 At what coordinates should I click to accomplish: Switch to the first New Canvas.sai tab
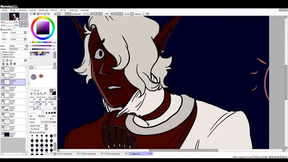coord(69,154)
